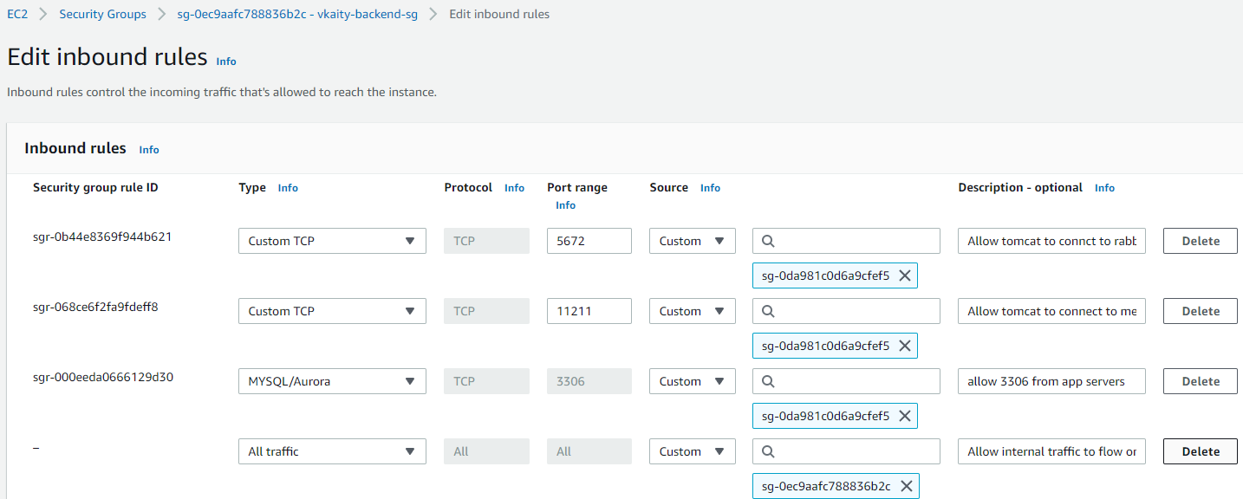1243x499 pixels.
Task: Edit description 'Allow tomcat to connect to me'
Action: point(1051,311)
